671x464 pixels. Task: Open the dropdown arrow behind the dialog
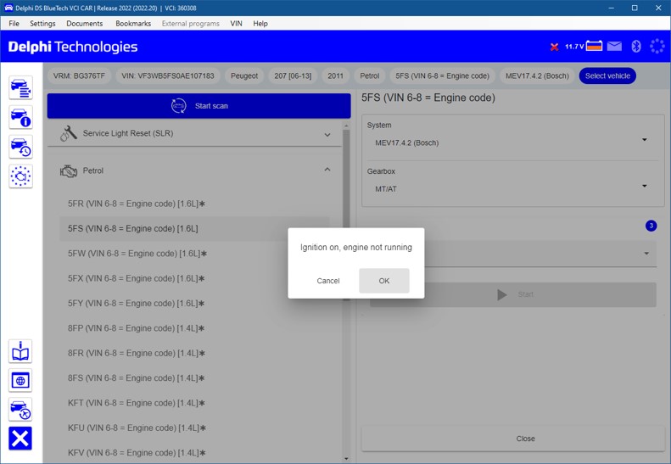[x=646, y=254]
